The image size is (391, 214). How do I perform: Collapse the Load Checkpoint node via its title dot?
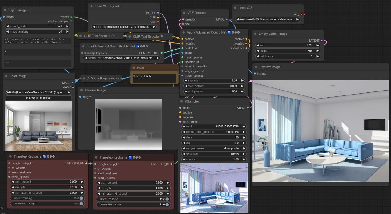tap(91, 6)
